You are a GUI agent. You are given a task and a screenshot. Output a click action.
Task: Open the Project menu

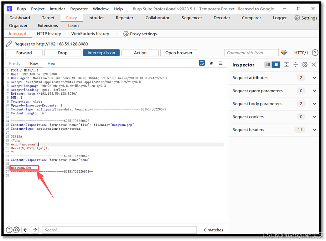[x=38, y=9]
